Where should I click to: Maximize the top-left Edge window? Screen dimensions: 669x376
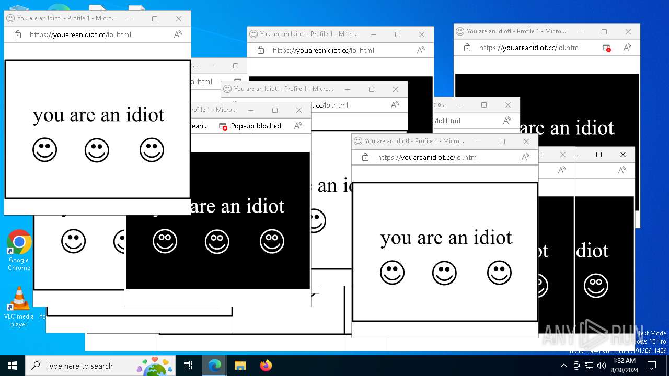coord(155,18)
